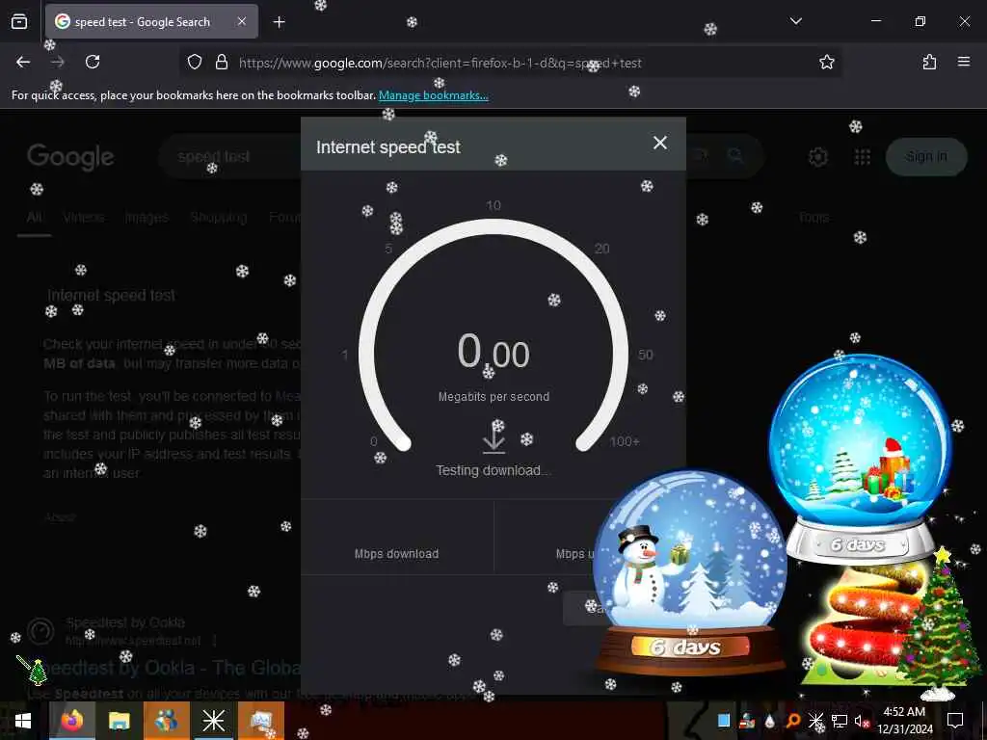Open the search Tools option
Viewport: 987px width, 740px height.
(x=814, y=218)
